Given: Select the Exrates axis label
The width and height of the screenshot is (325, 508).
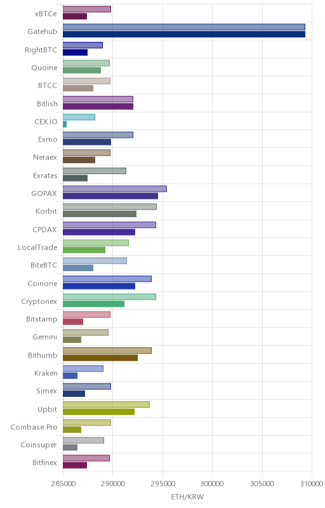Looking at the screenshot, I should [x=45, y=176].
